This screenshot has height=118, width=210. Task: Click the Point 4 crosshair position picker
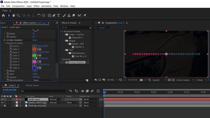click(x=34, y=65)
